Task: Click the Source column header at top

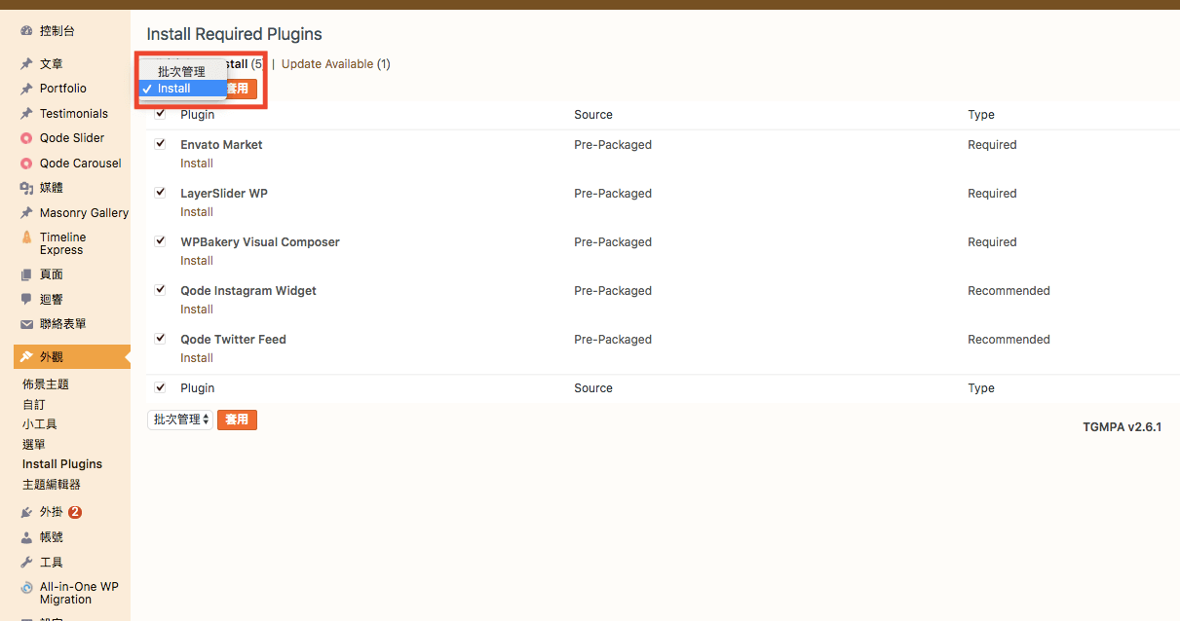Action: [593, 115]
